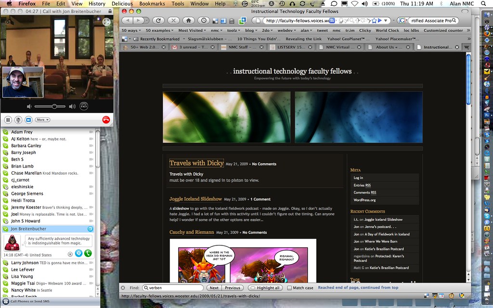The image size is (493, 308).
Task: Click the Find text field containing 'verben'
Action: (173, 288)
